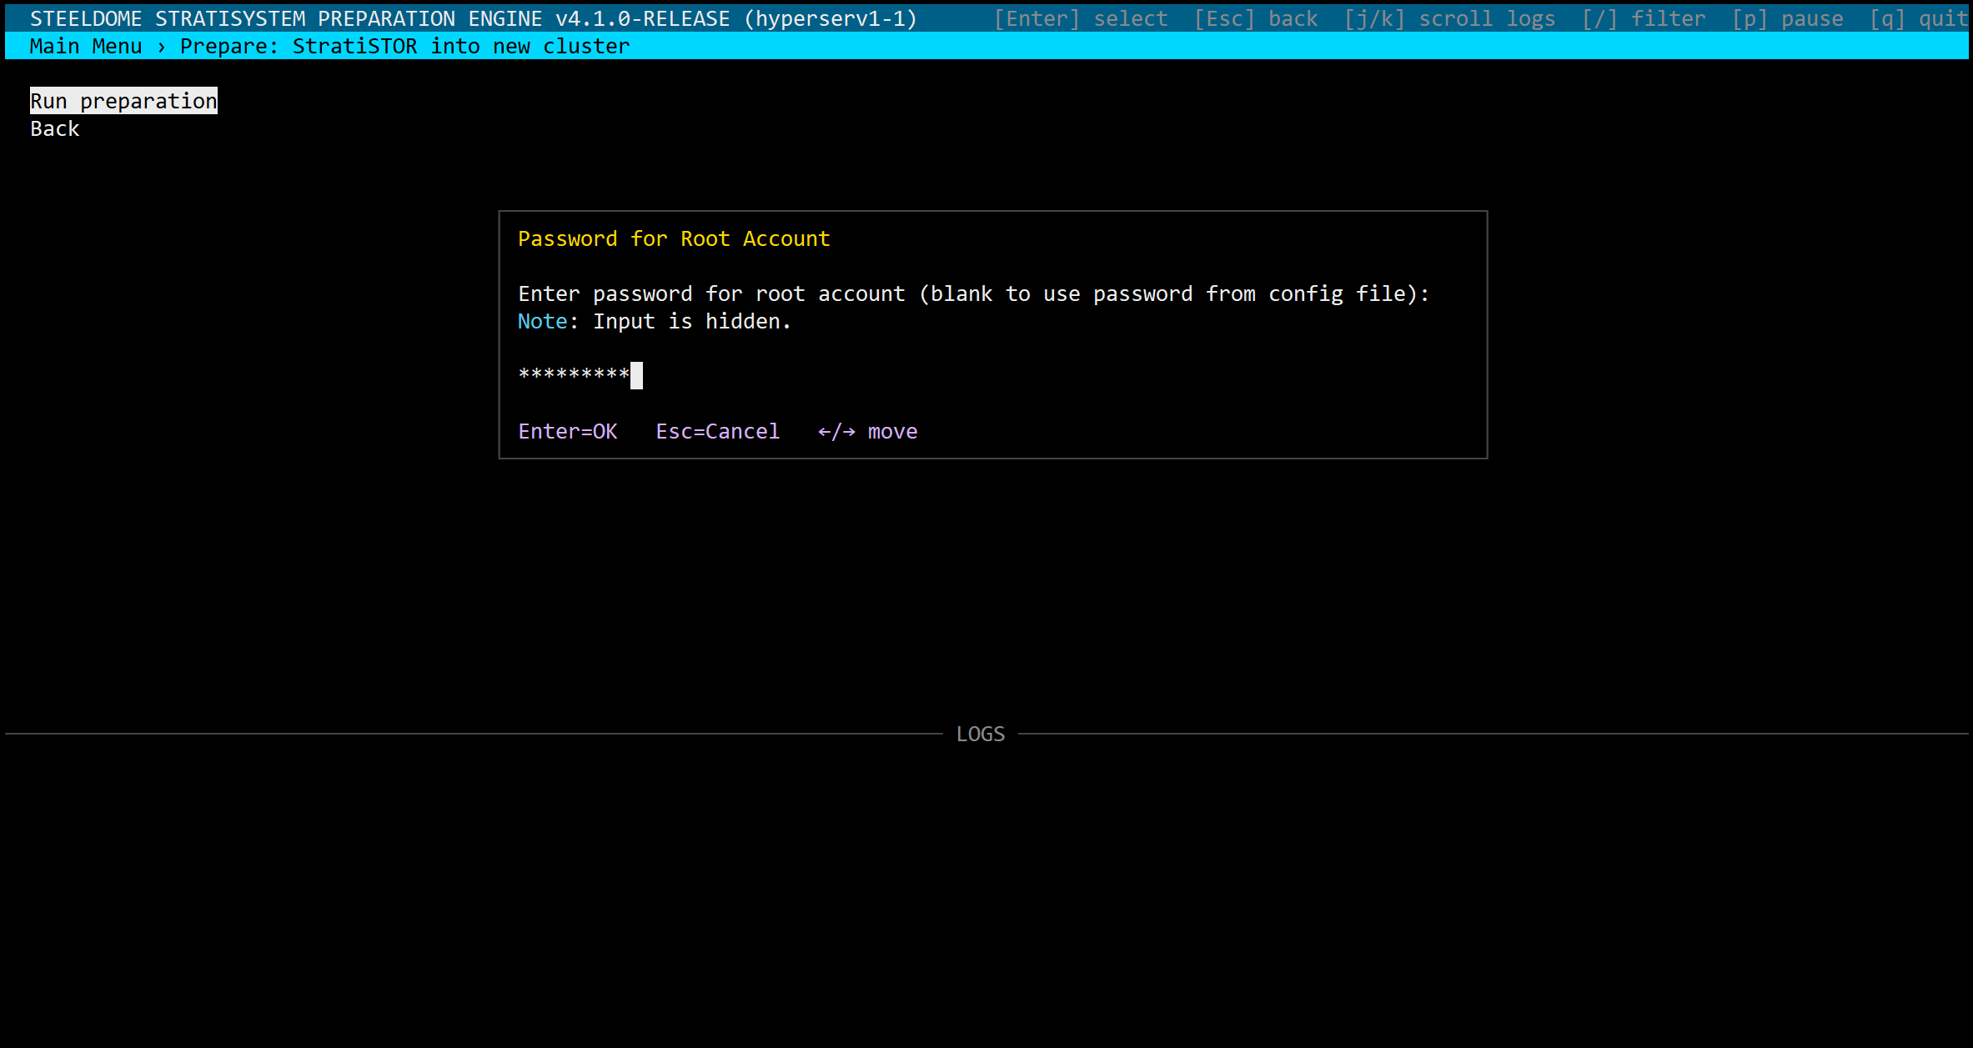Image resolution: width=1973 pixels, height=1048 pixels.
Task: Click the blue Note label in dialog
Action: [542, 322]
